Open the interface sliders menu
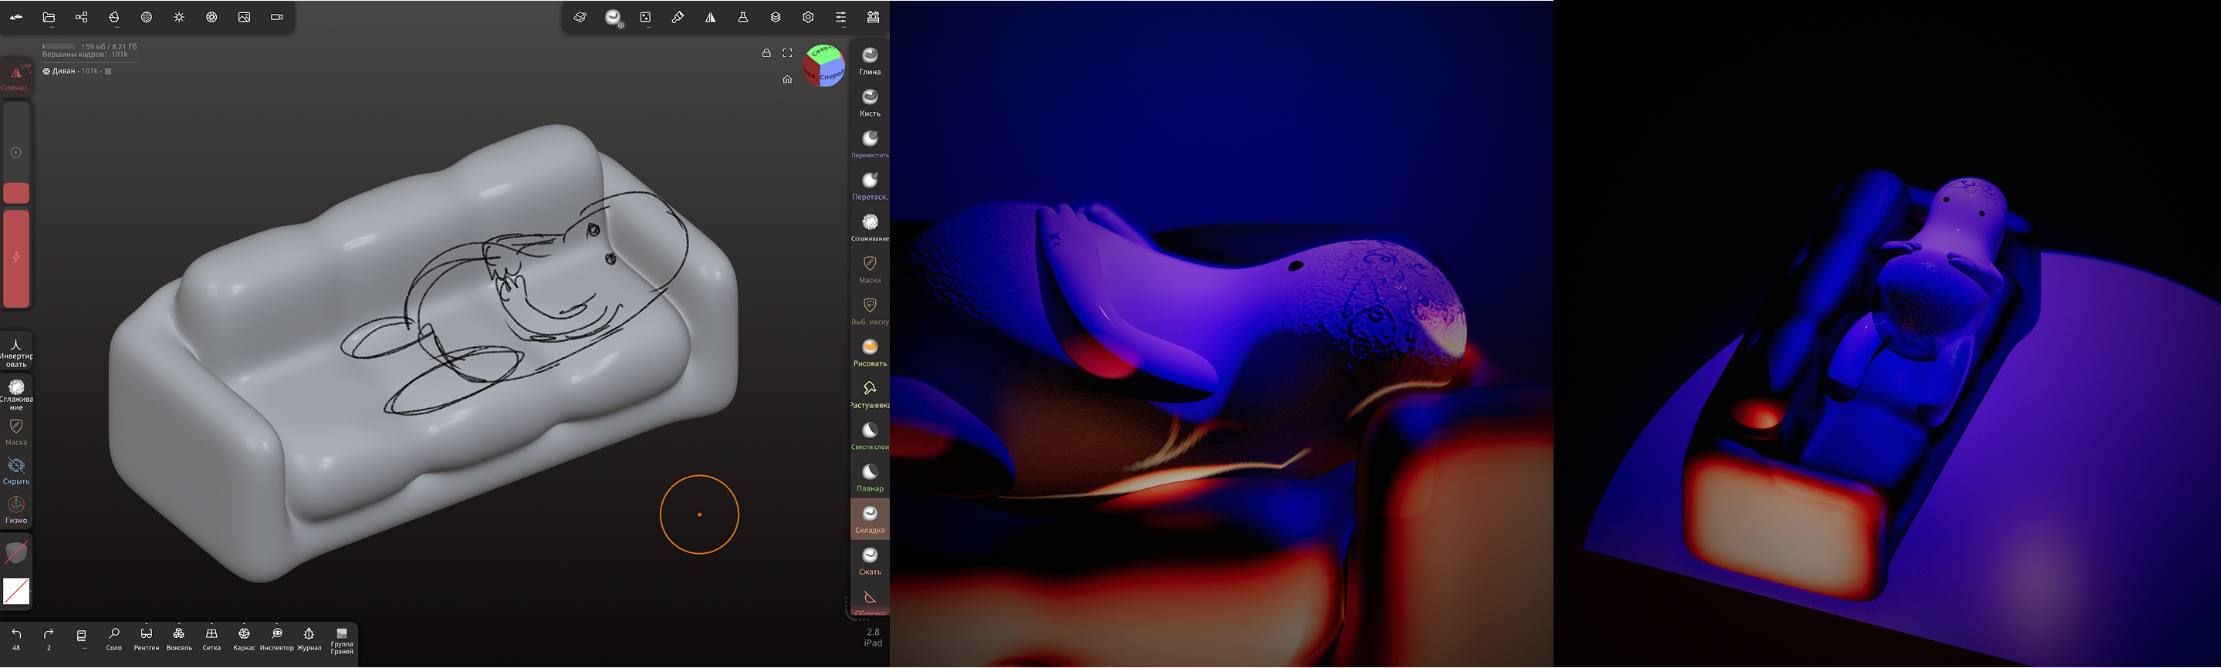2221x668 pixels. [840, 17]
